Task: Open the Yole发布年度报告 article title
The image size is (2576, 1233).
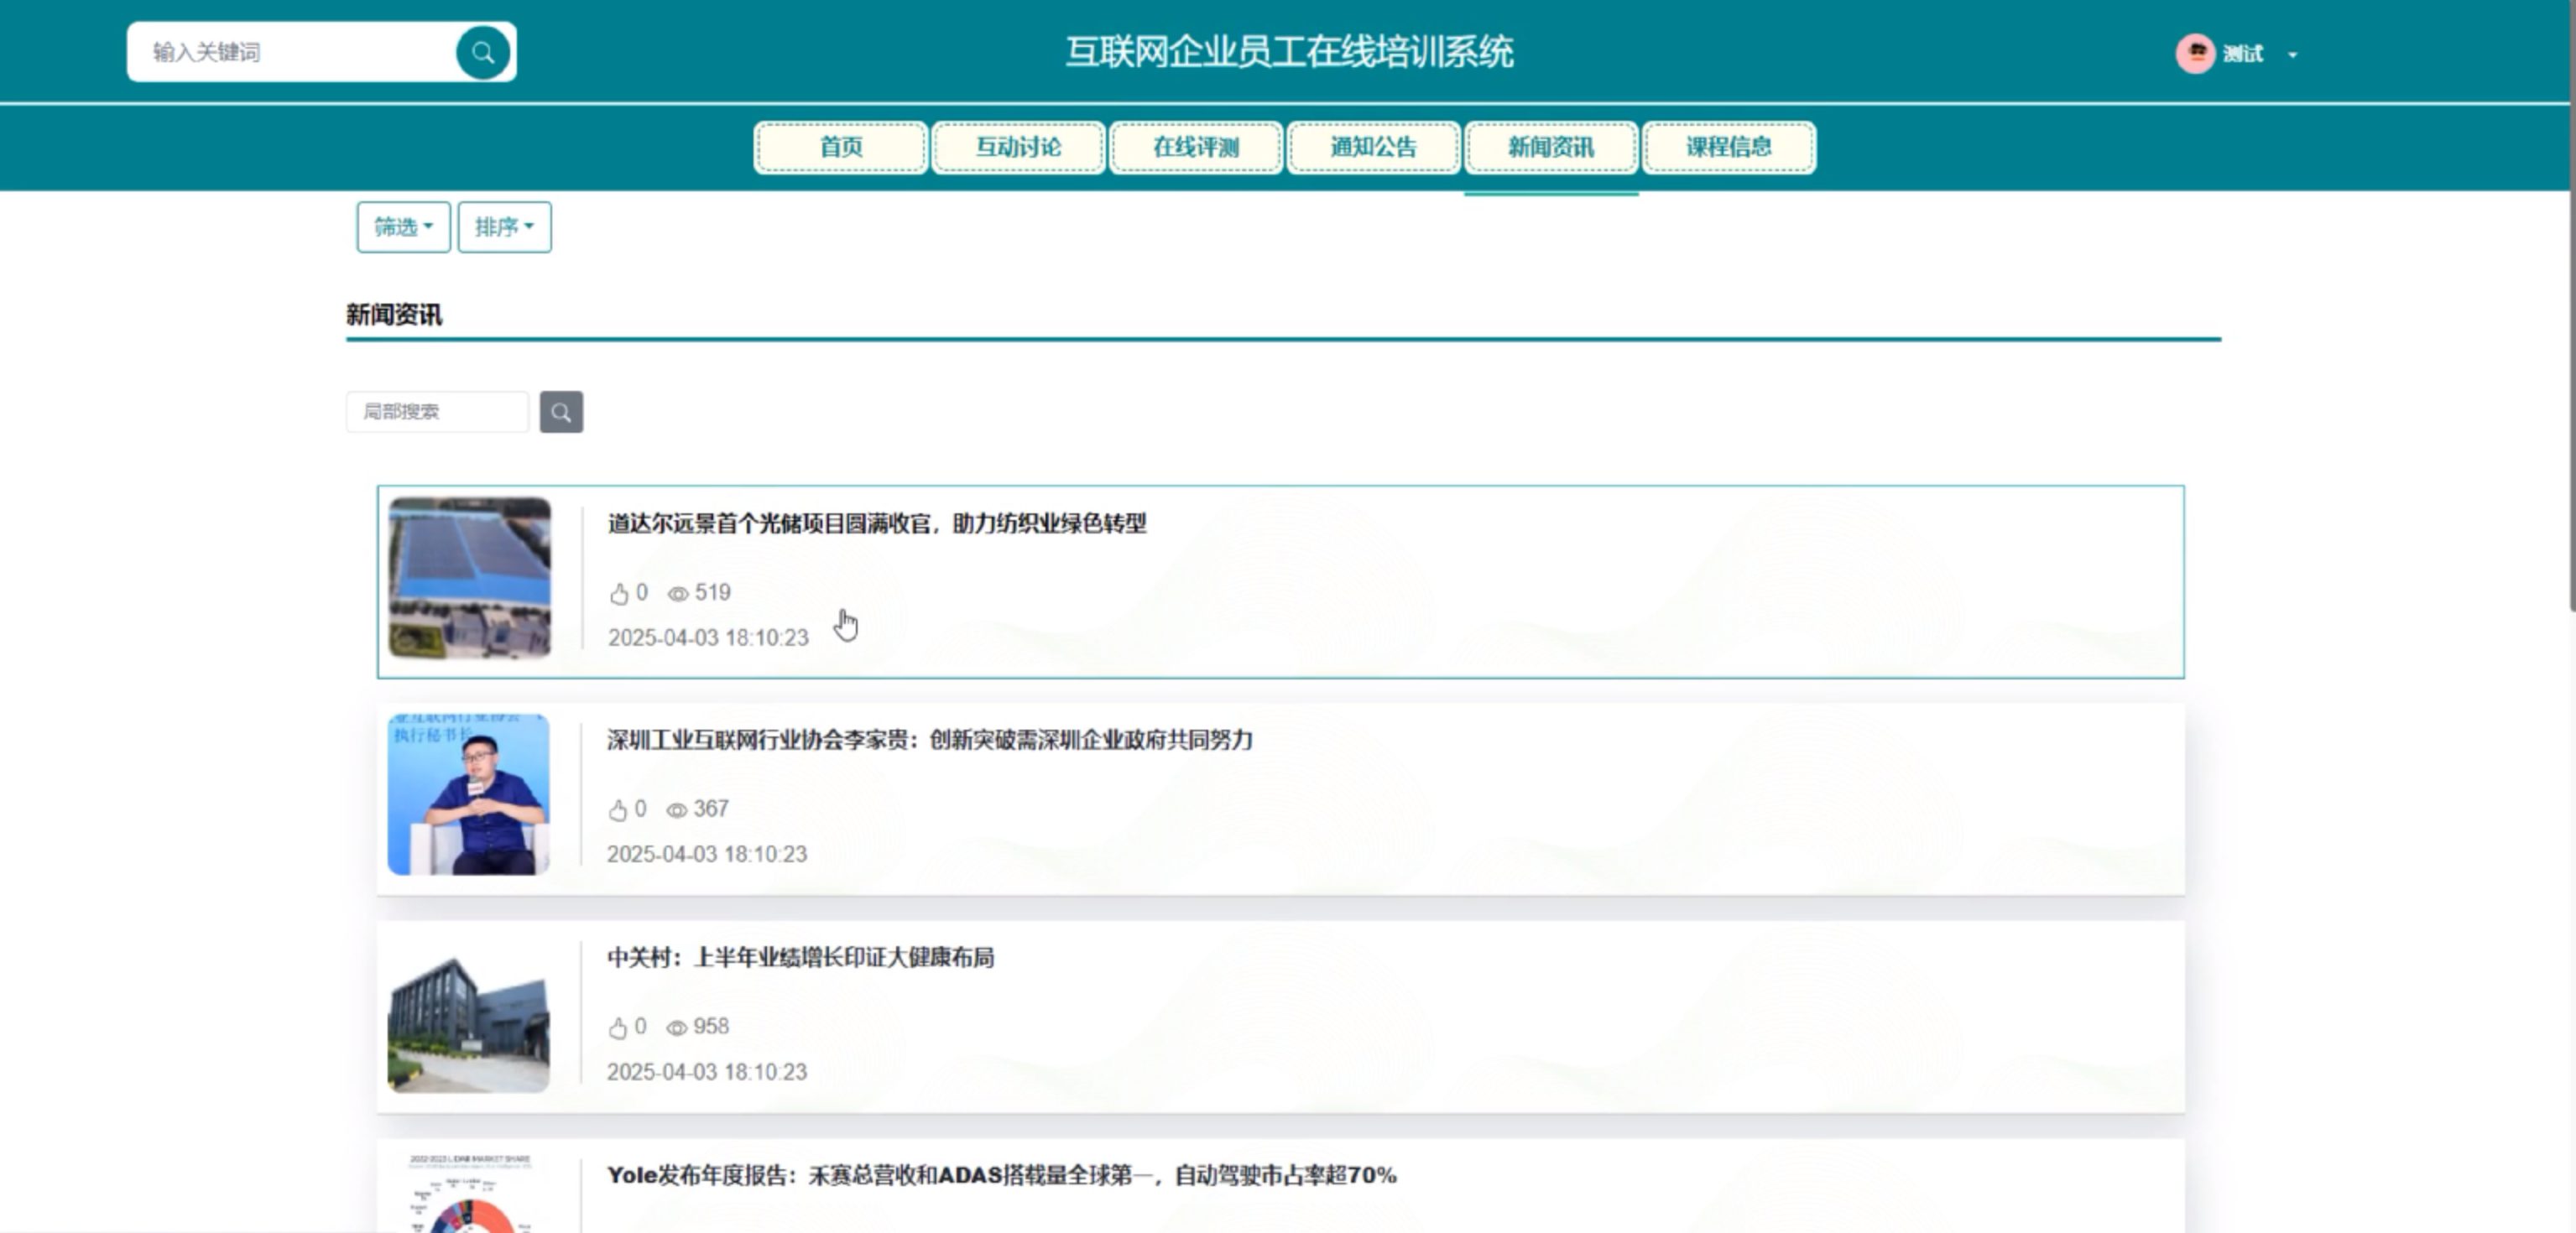Action: [x=1001, y=1175]
